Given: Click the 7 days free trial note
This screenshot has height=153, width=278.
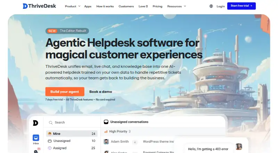Looking at the screenshot, I should pyautogui.click(x=80, y=99).
